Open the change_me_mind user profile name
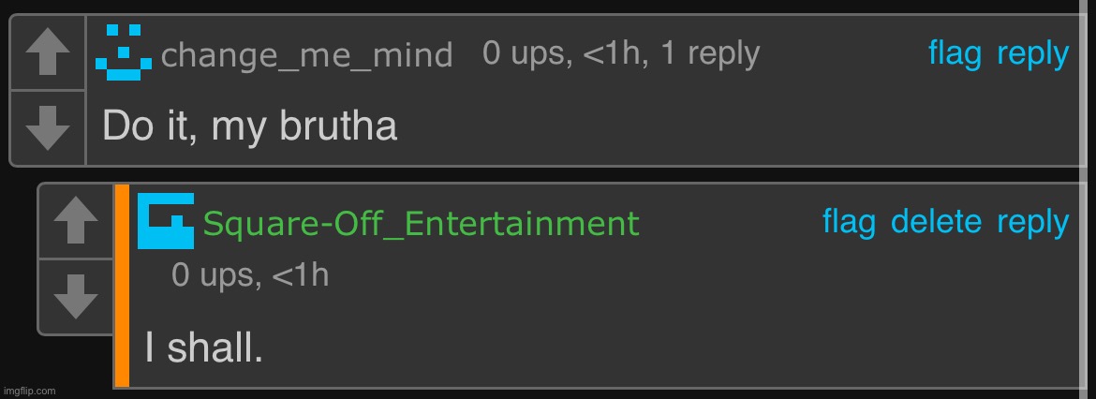 pyautogui.click(x=306, y=55)
